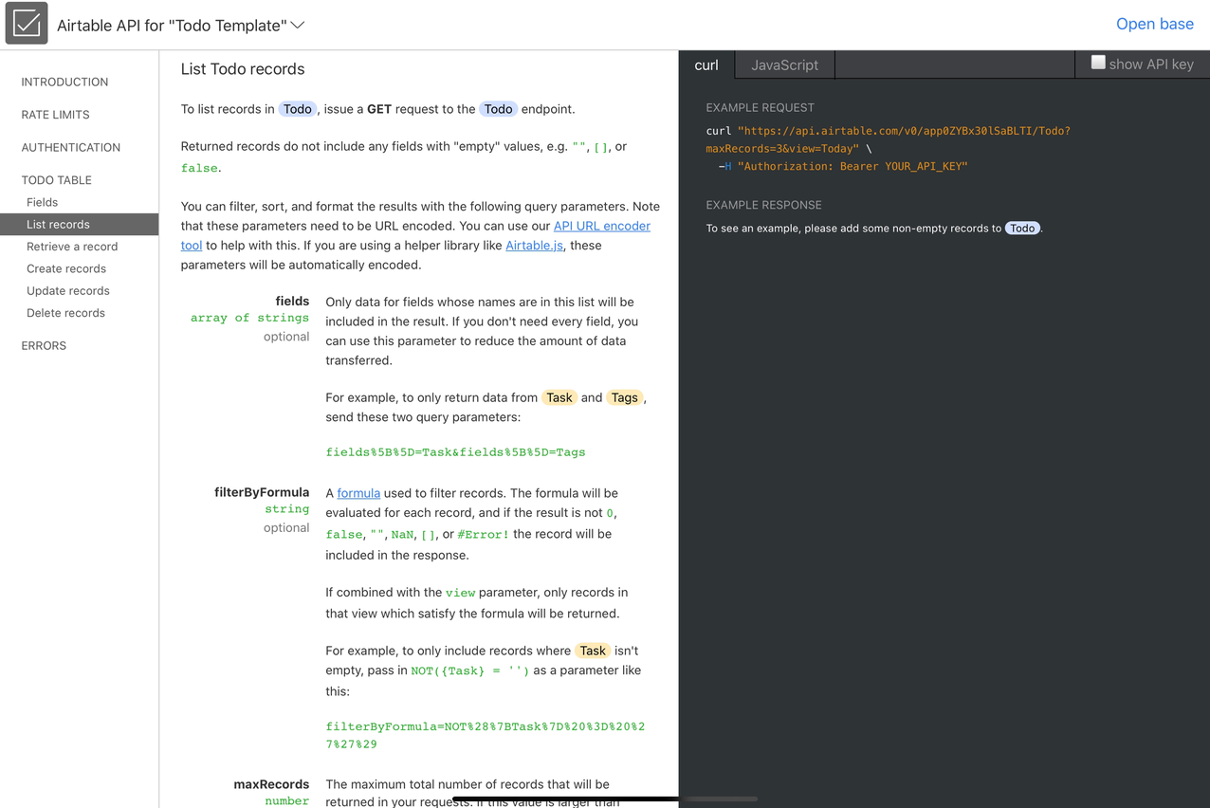Open the Introduction section in sidebar

[64, 82]
